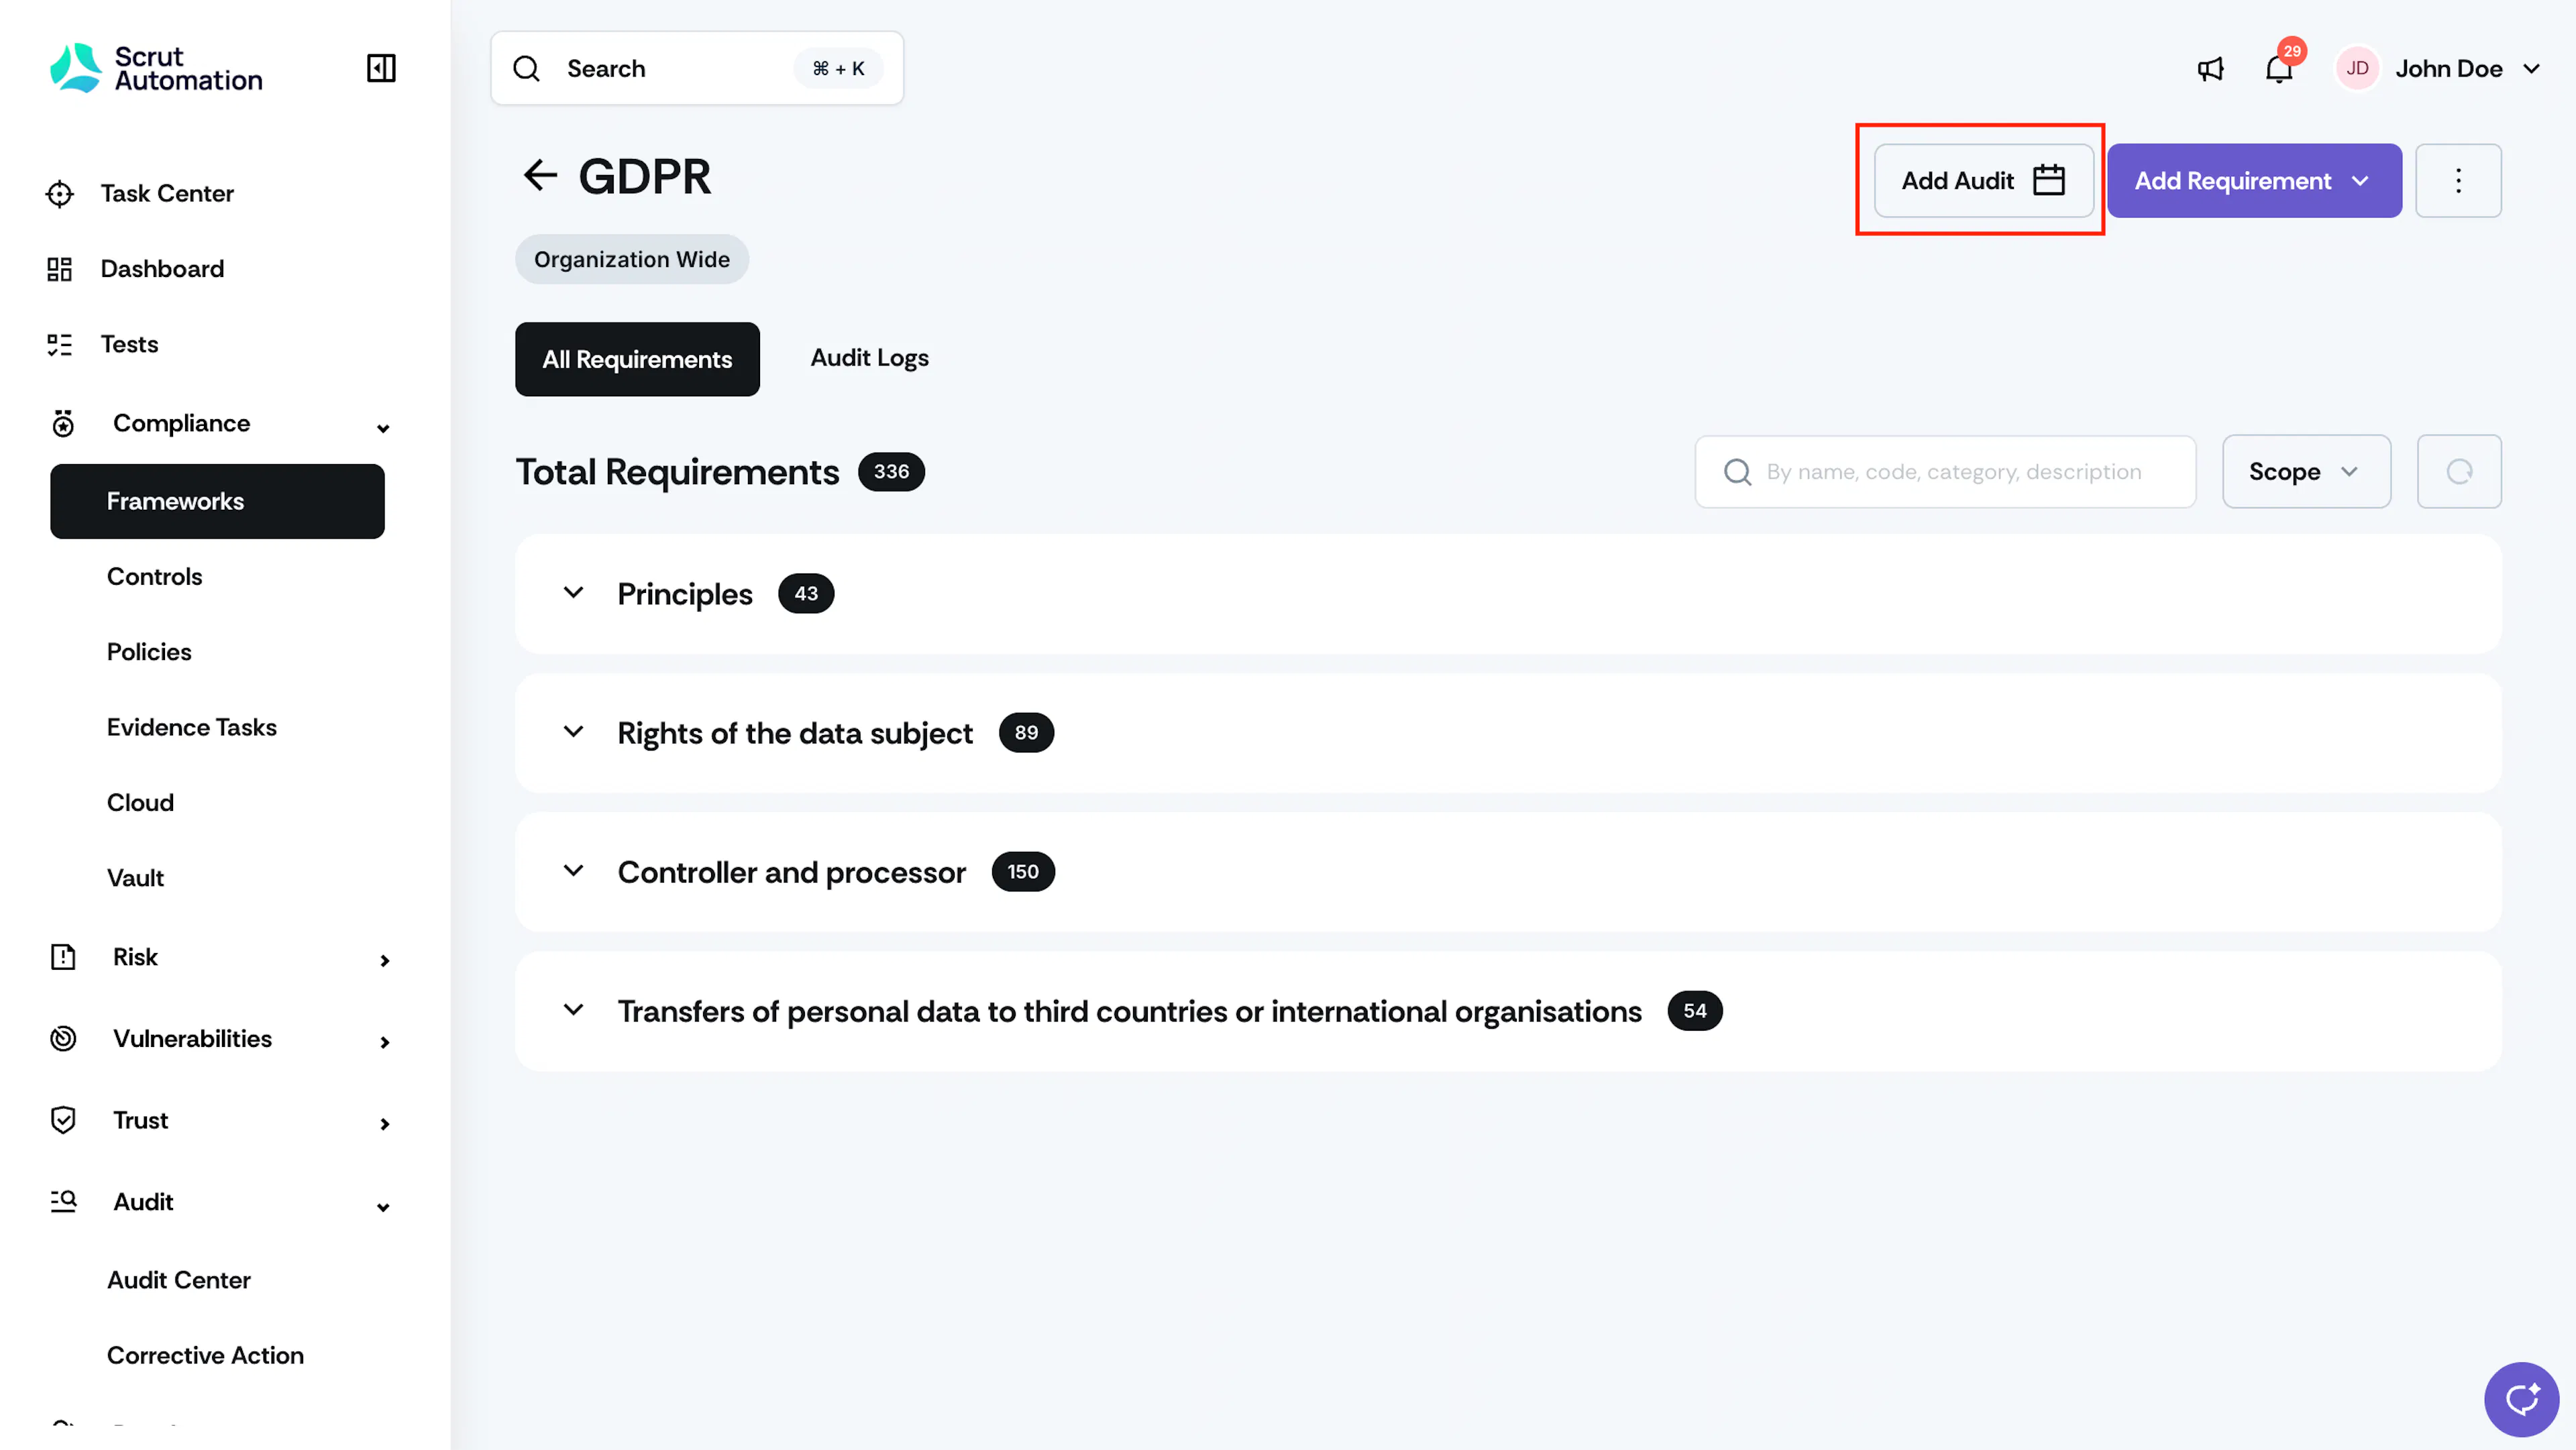Click the 336 total requirements badge
Screen dimensions: 2576x1450
pos(890,471)
